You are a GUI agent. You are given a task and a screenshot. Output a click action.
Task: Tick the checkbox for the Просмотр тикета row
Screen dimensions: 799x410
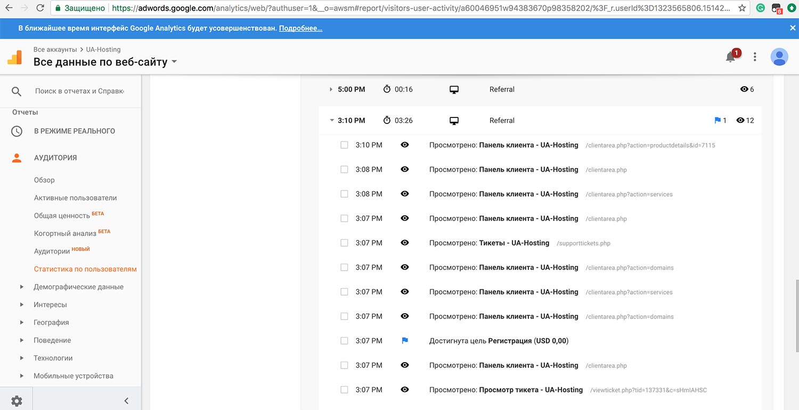(344, 390)
